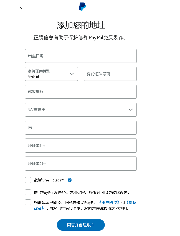Select the 邮政编码 input field
This screenshot has height=236, width=180.
[x=81, y=92]
